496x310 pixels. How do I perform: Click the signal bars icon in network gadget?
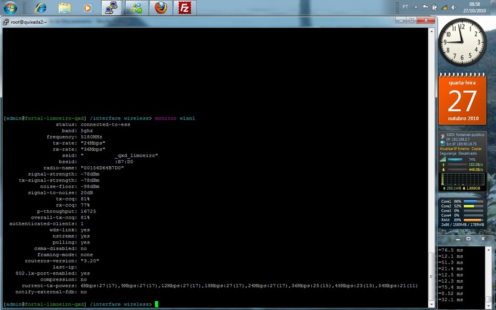443,159
